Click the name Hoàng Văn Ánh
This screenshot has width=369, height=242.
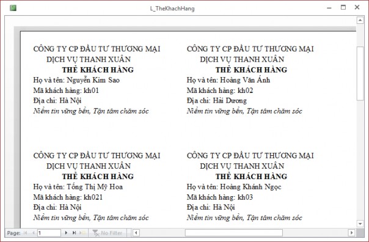(x=245, y=80)
